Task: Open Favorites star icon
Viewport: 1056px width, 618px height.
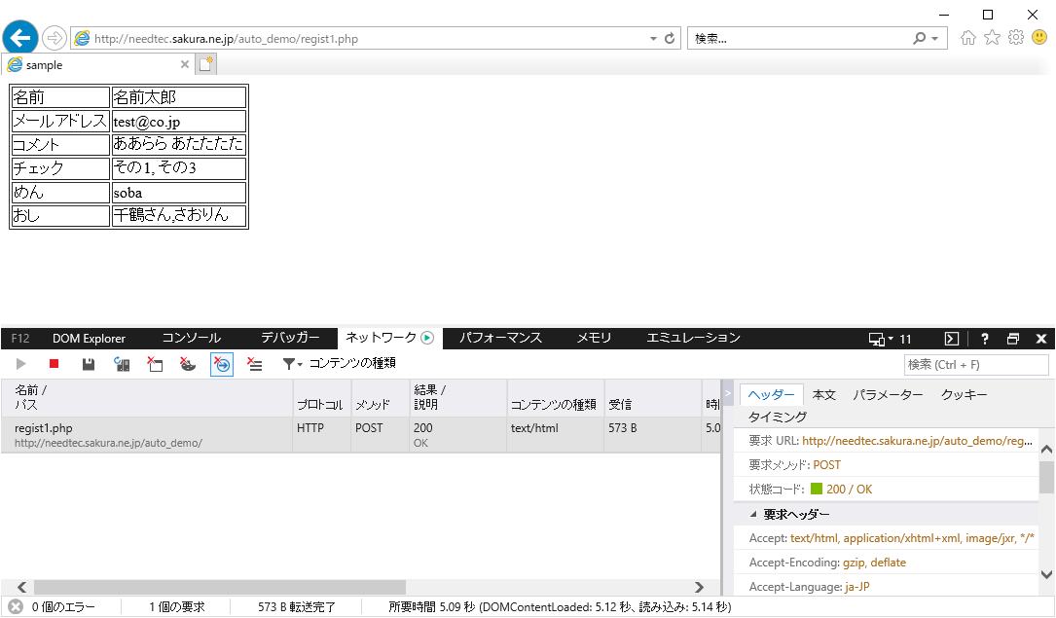Action: tap(992, 38)
